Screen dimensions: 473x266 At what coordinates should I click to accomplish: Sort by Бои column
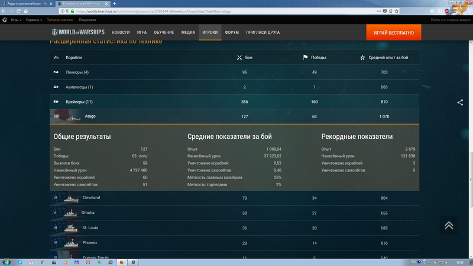245,57
